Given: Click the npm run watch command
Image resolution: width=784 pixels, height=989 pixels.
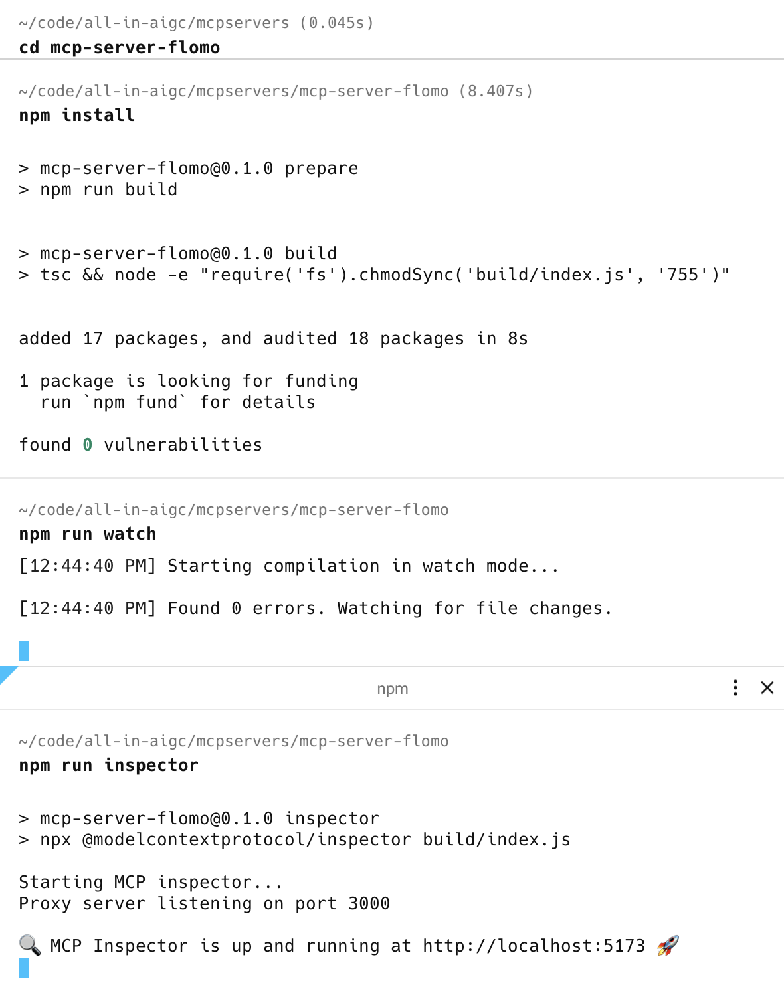Looking at the screenshot, I should point(88,534).
